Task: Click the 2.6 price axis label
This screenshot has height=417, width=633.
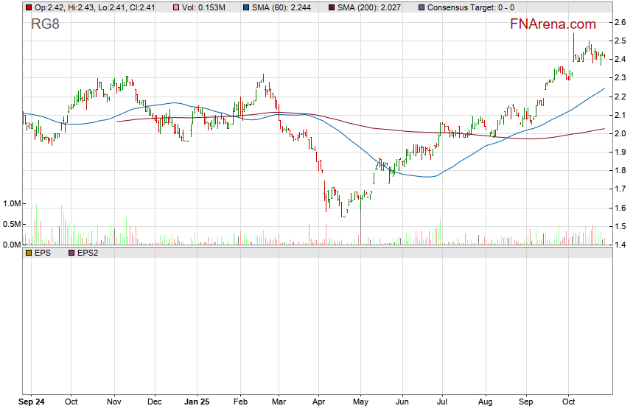Action: pos(620,23)
